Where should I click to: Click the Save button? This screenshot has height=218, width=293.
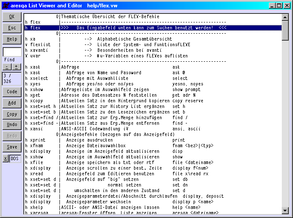[12, 147]
